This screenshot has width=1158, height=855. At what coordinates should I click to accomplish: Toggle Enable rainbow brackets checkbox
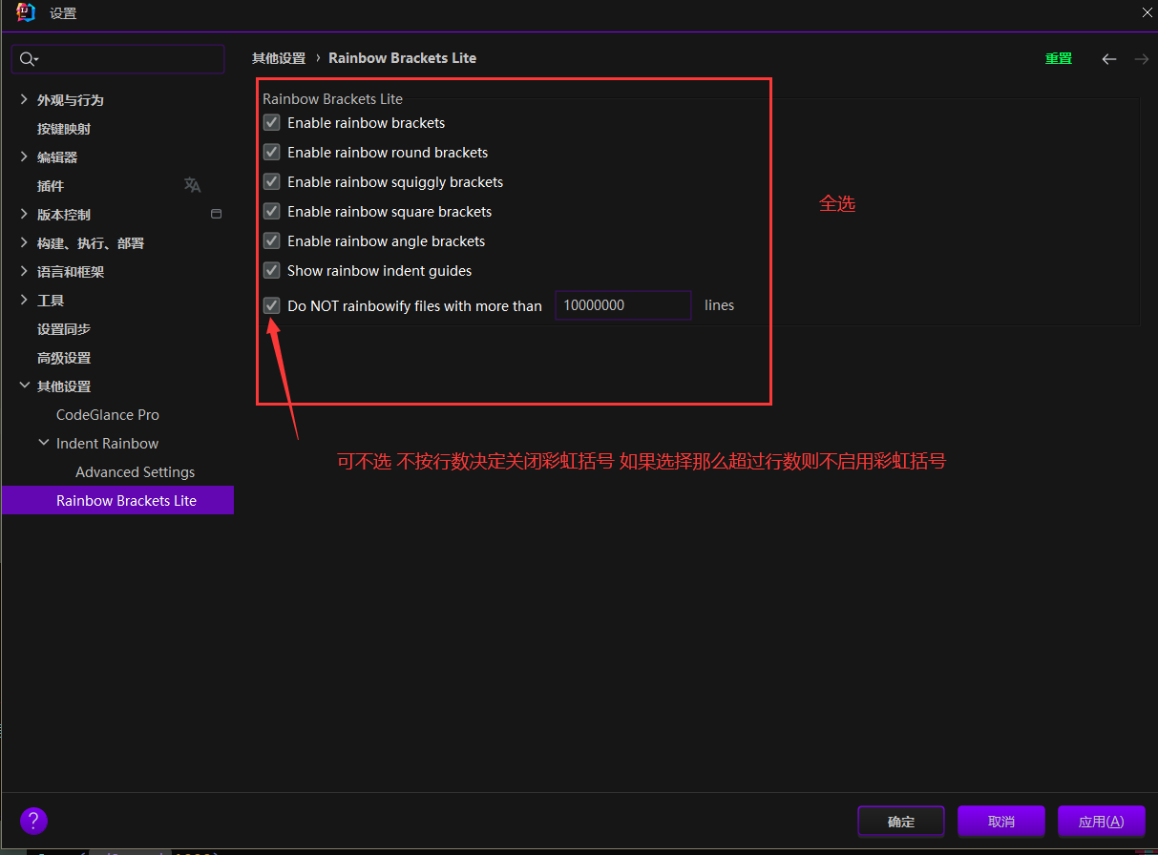tap(271, 122)
